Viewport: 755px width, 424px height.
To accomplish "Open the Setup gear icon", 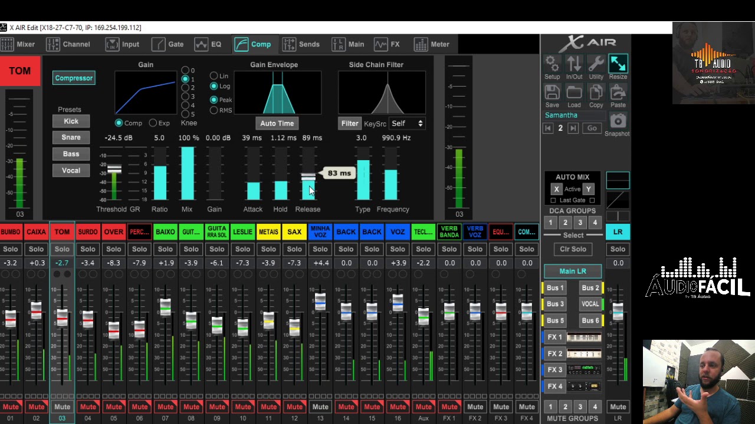I will point(552,64).
